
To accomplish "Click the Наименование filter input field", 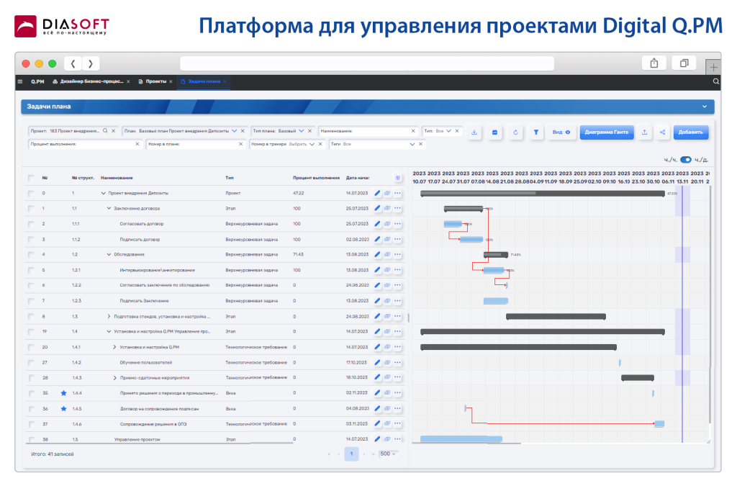I will 367,131.
